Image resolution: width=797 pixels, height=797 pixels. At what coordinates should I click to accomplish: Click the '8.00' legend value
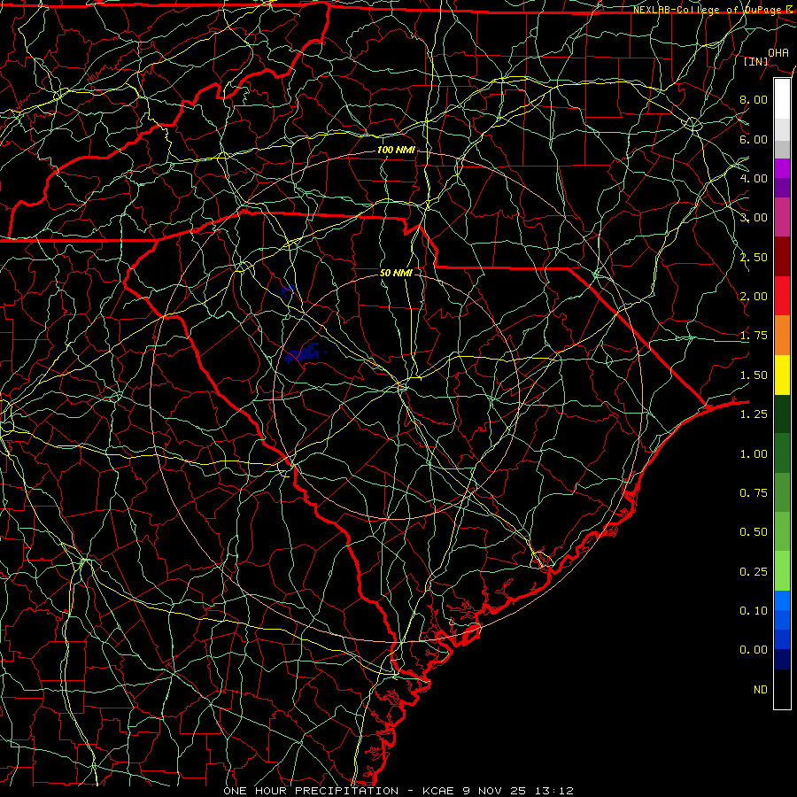coord(754,99)
